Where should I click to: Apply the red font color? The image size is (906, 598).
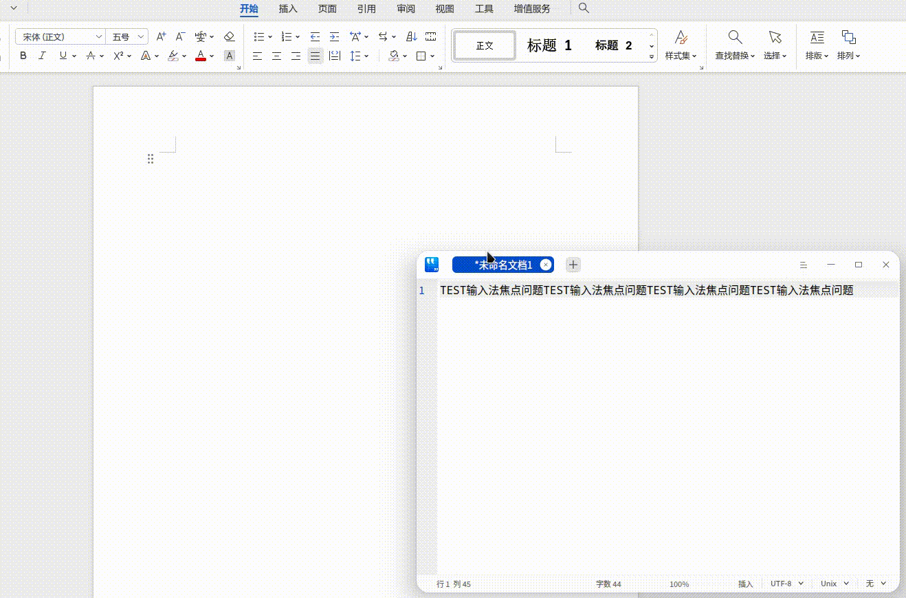[x=201, y=56]
